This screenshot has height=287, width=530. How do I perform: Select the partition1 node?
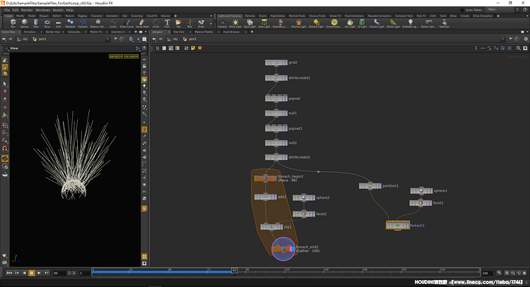click(370, 186)
